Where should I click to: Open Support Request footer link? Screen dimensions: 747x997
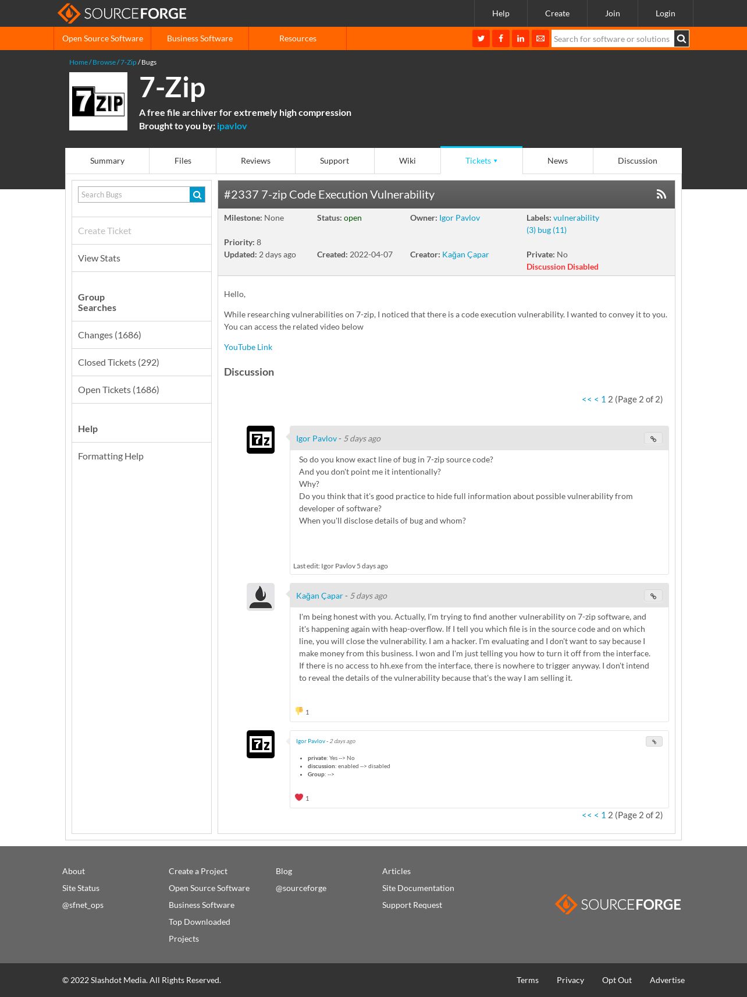click(412, 905)
